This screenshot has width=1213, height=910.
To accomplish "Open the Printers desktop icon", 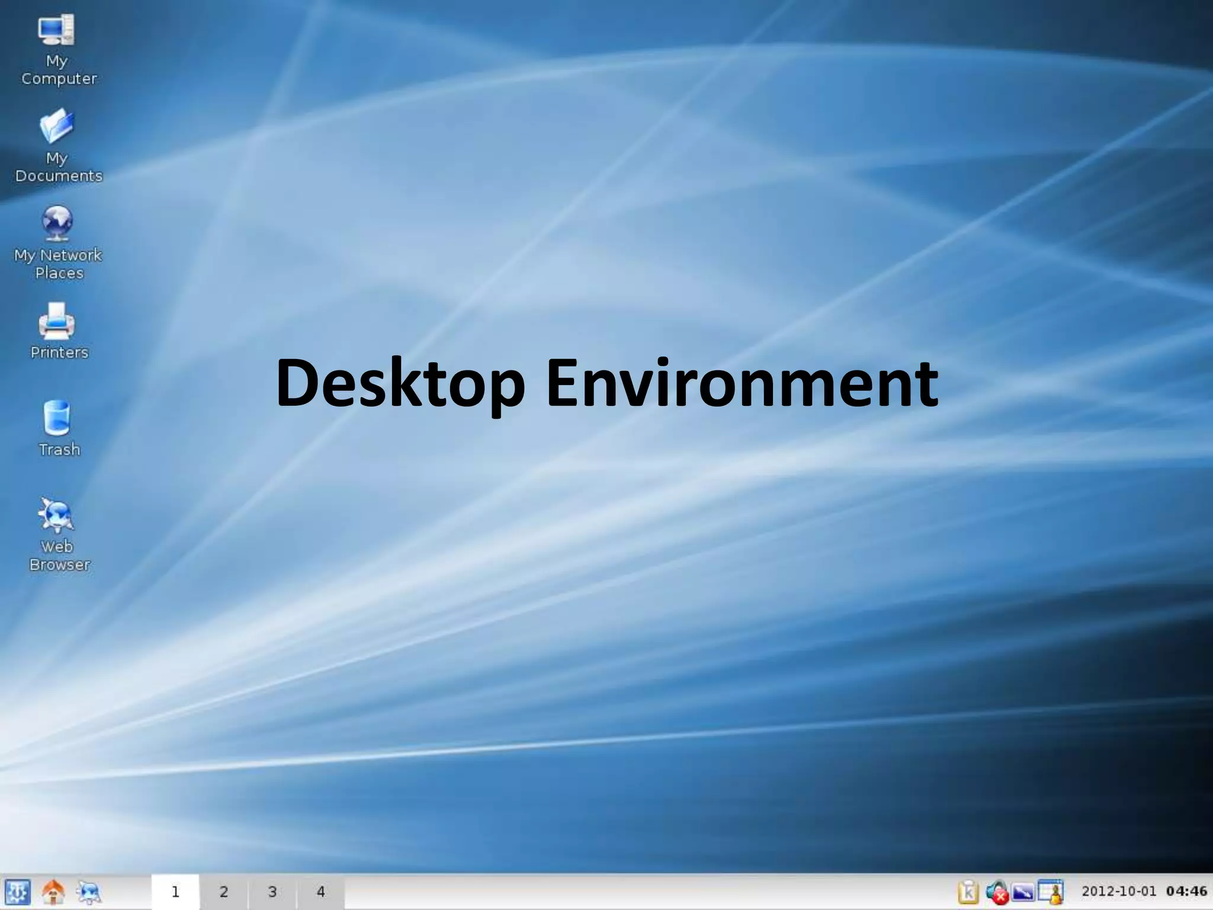I will (x=57, y=321).
